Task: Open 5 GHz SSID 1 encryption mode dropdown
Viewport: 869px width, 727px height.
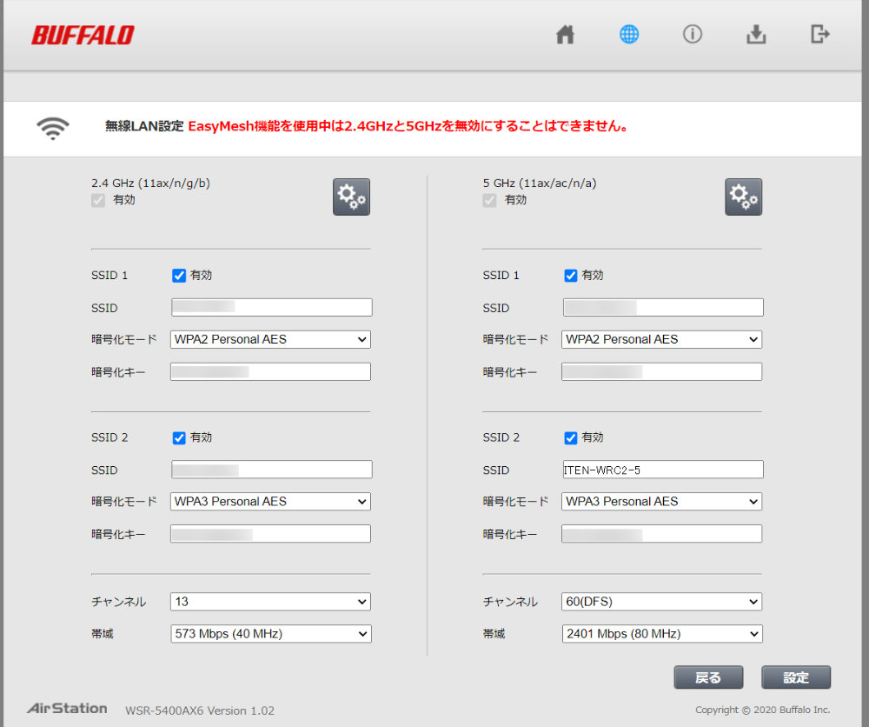Action: (661, 339)
